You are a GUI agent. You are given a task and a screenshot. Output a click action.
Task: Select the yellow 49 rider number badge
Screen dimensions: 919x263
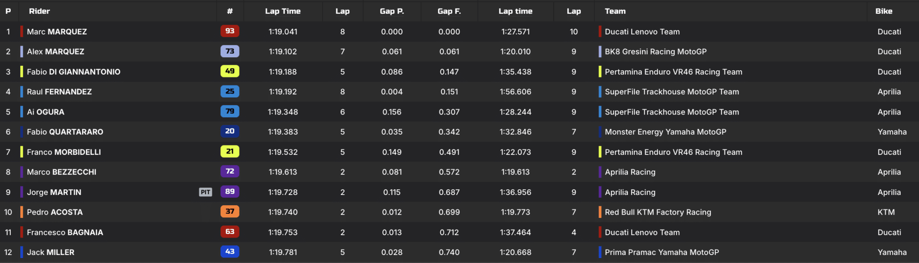230,71
